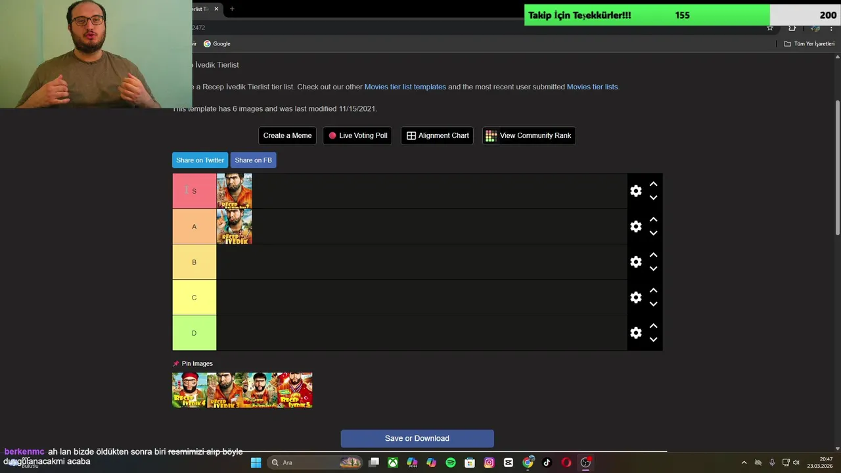Open Microsoft Store from the taskbar

point(470,462)
